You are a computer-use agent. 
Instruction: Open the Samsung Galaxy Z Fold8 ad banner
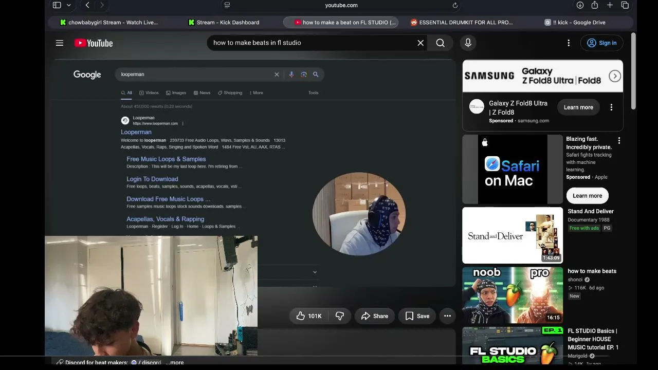tap(542, 76)
